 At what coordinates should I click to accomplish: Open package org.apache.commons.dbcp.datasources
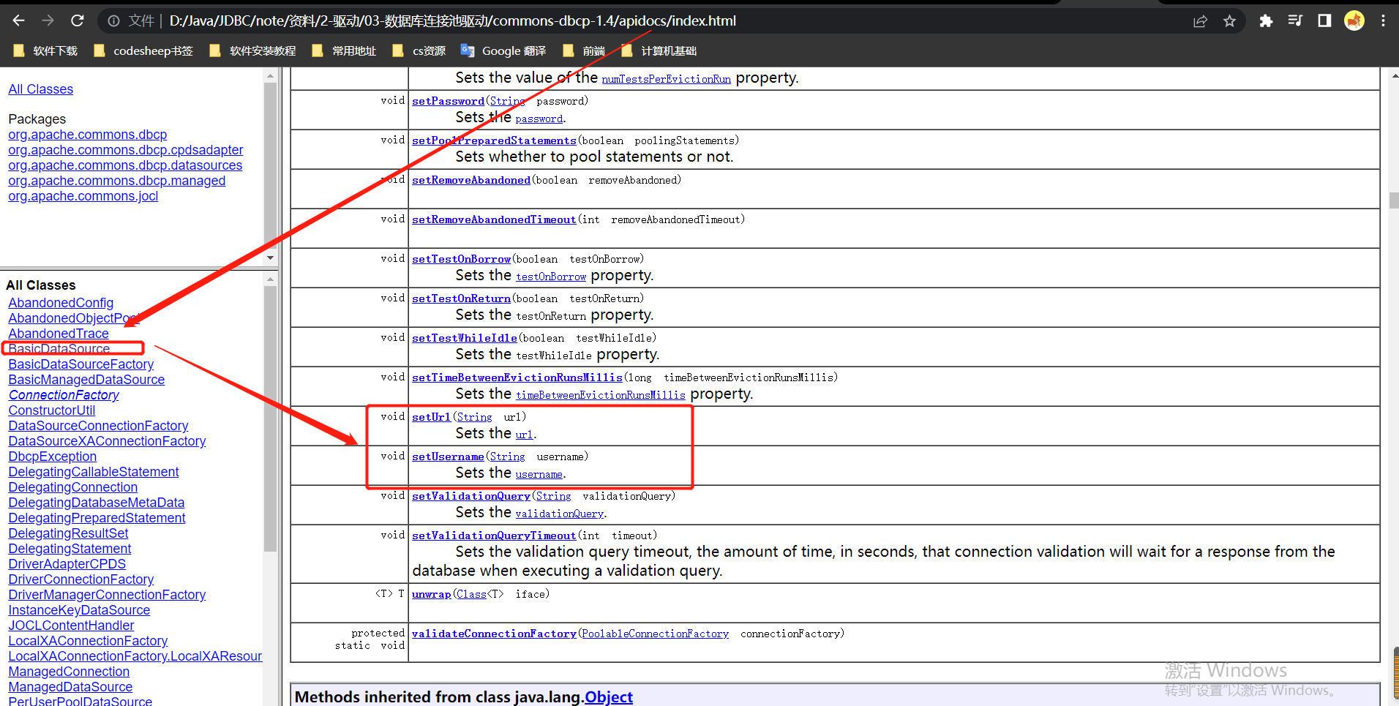pyautogui.click(x=125, y=165)
